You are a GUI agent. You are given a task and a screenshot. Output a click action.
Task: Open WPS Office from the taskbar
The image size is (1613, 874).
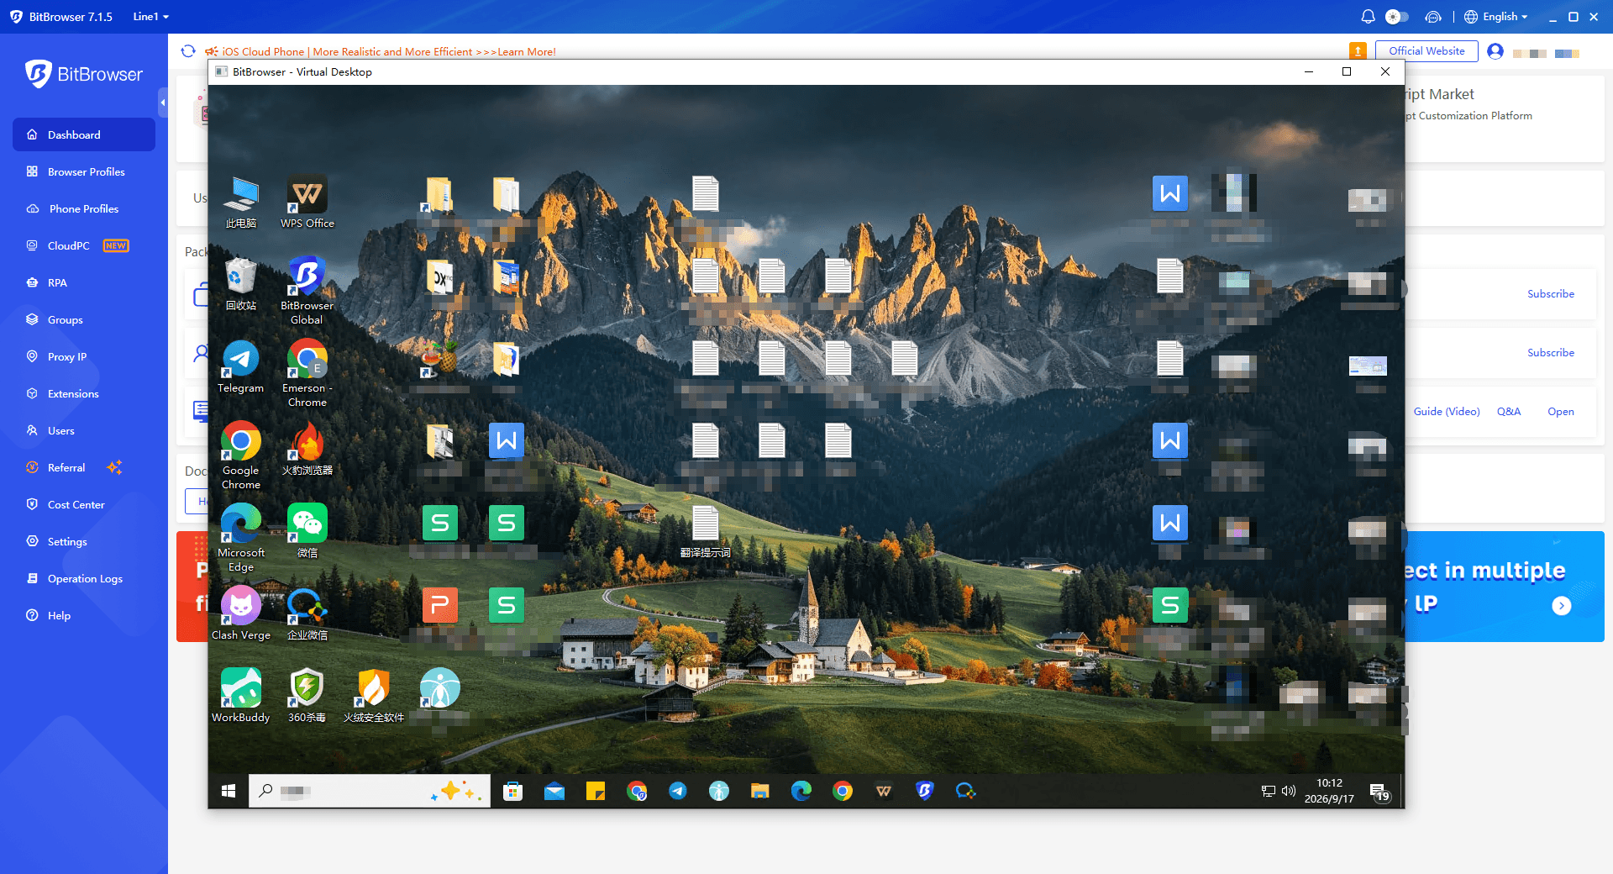tap(884, 791)
